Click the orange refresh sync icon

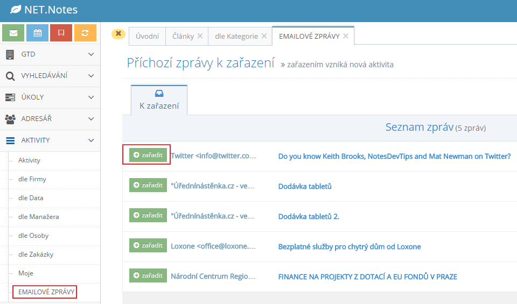[x=85, y=33]
